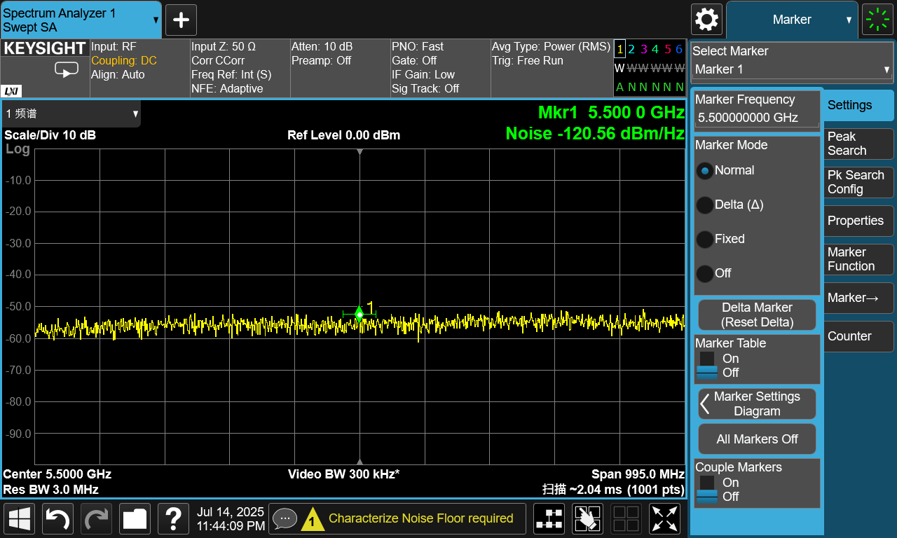This screenshot has height=538, width=897.
Task: Click the touch/hand gesture icon in bottom bar
Action: click(x=587, y=519)
